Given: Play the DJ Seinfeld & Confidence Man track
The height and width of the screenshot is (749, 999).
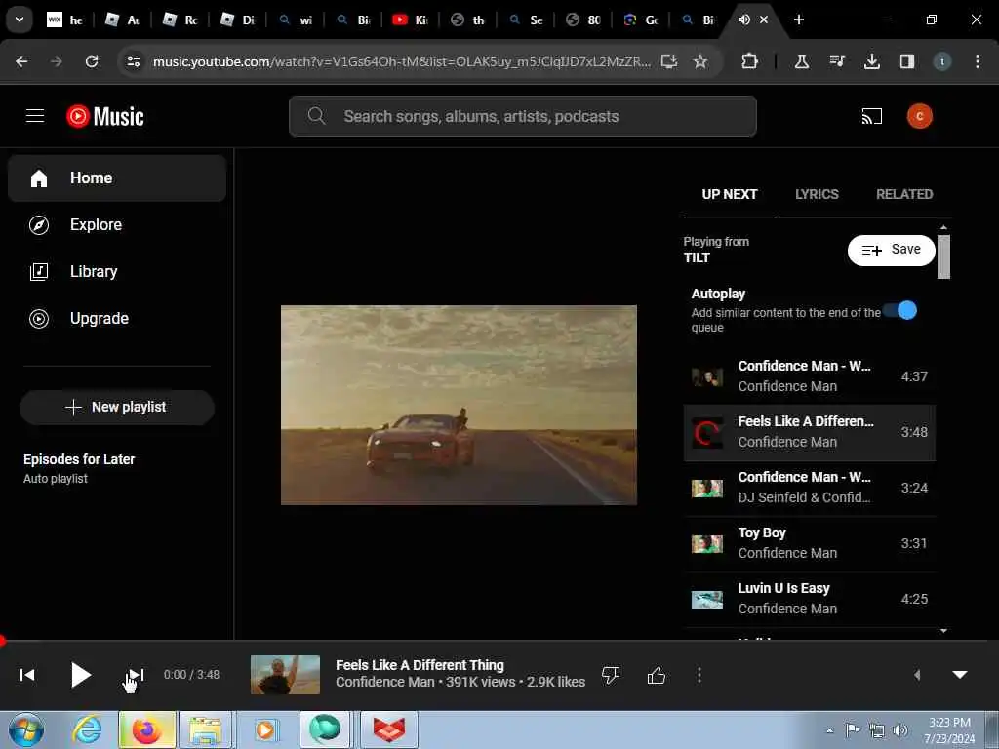Looking at the screenshot, I should pyautogui.click(x=809, y=488).
